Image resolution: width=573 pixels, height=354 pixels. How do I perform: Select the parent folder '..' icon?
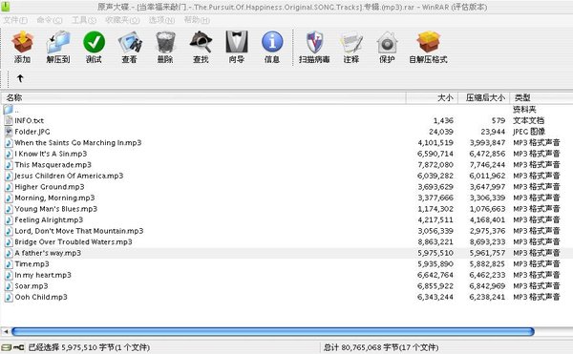(x=9, y=110)
